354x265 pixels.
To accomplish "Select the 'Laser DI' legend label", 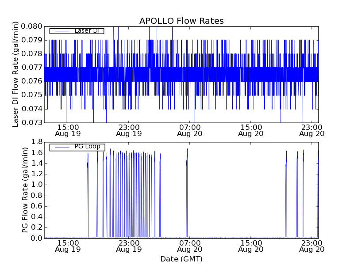I will pos(87,30).
